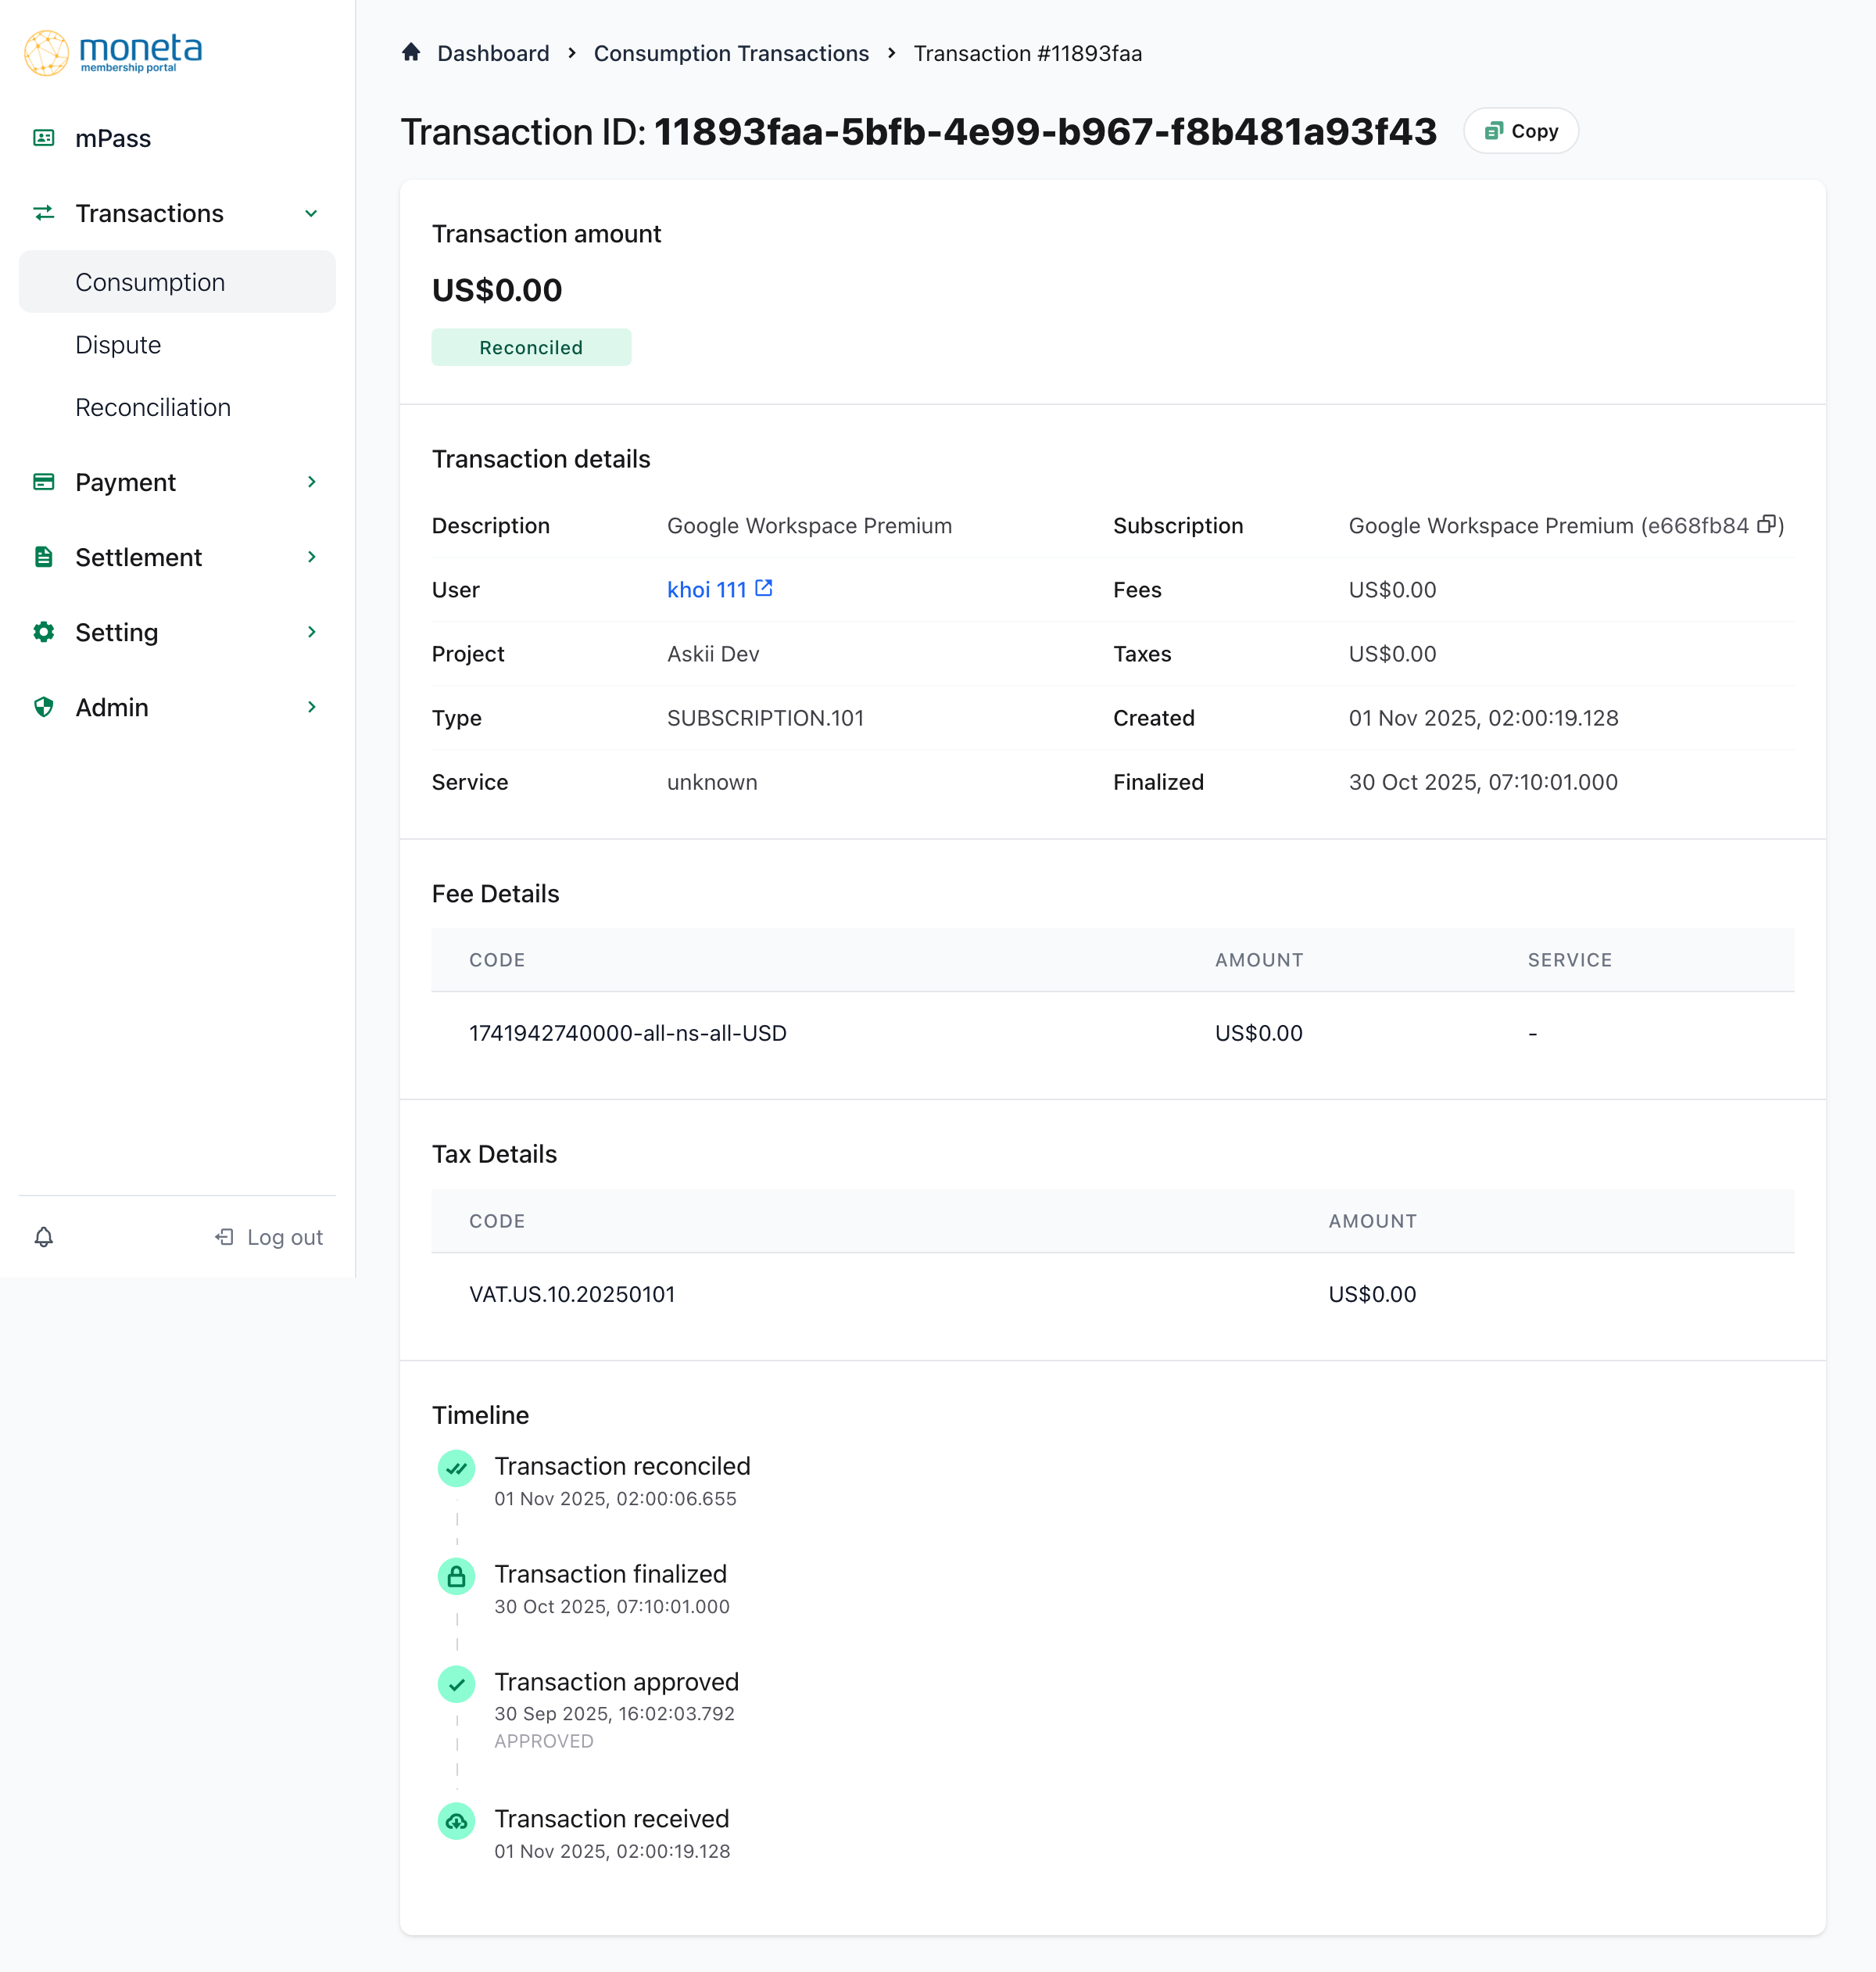Open the Reconciliation page from the sidebar

152,407
